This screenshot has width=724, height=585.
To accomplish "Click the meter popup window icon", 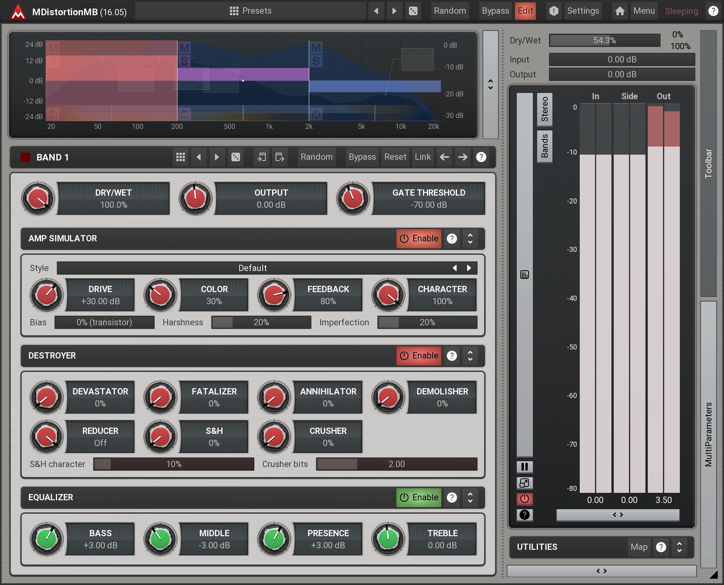I will (525, 483).
